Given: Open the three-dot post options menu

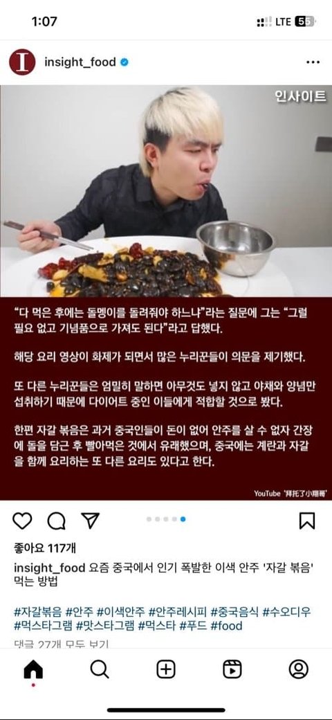Looking at the screenshot, I should click(313, 62).
